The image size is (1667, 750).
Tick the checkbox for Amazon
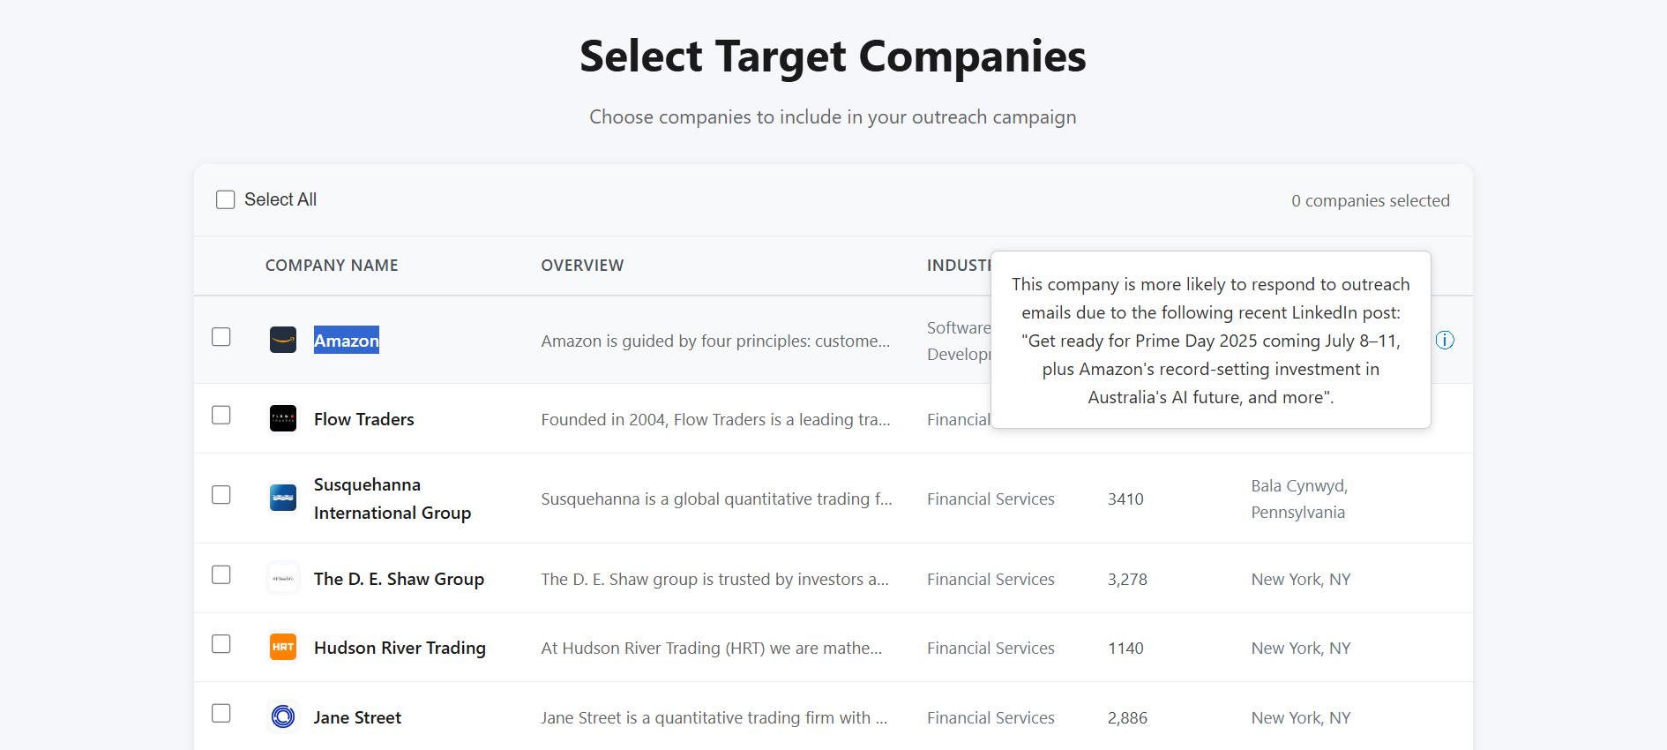[221, 337]
